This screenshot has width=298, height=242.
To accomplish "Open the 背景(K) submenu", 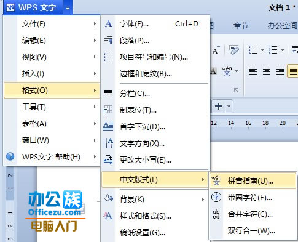I will coord(155,199).
